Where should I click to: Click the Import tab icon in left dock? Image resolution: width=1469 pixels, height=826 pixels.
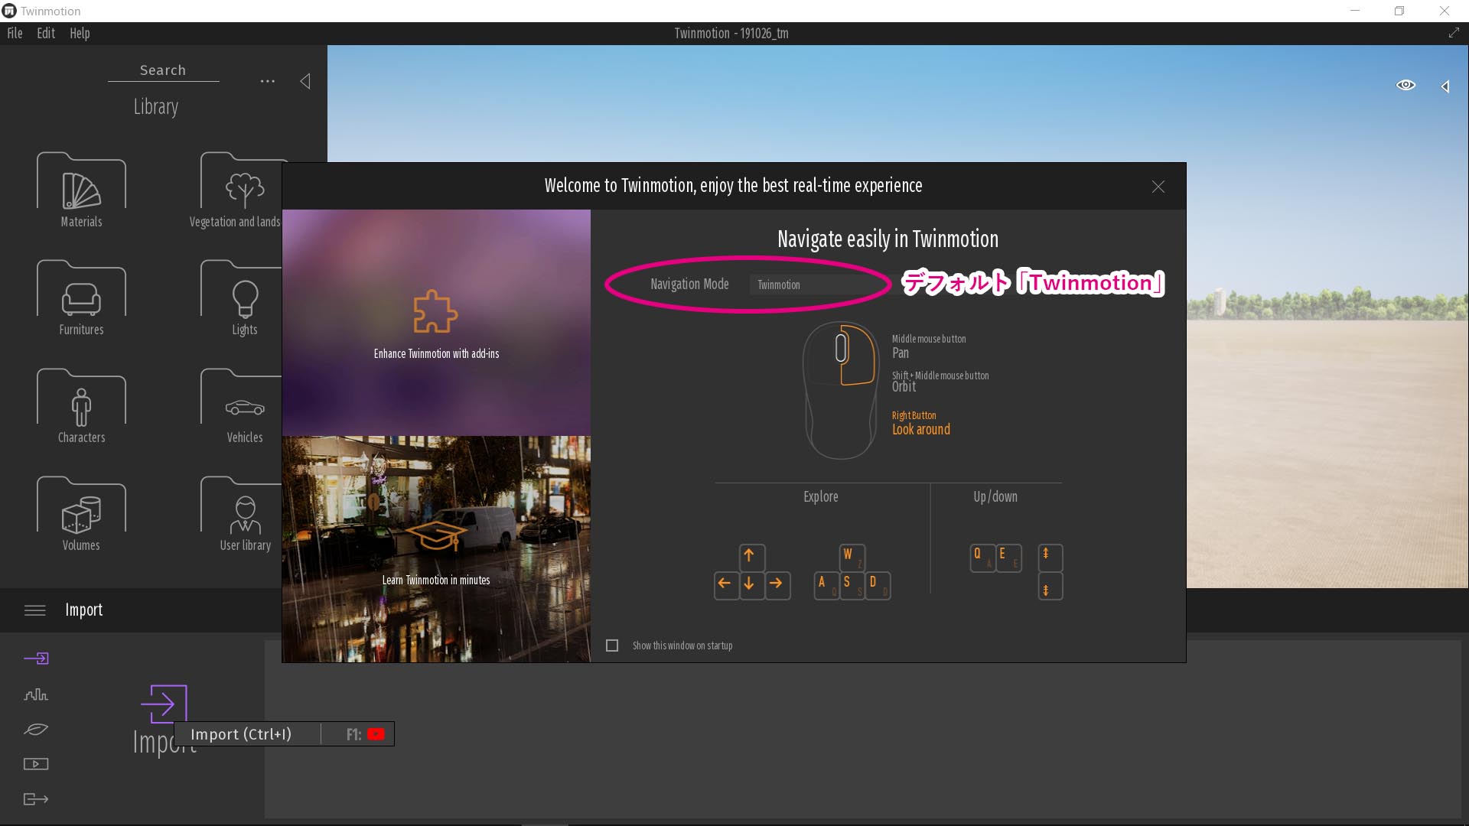[x=36, y=659]
